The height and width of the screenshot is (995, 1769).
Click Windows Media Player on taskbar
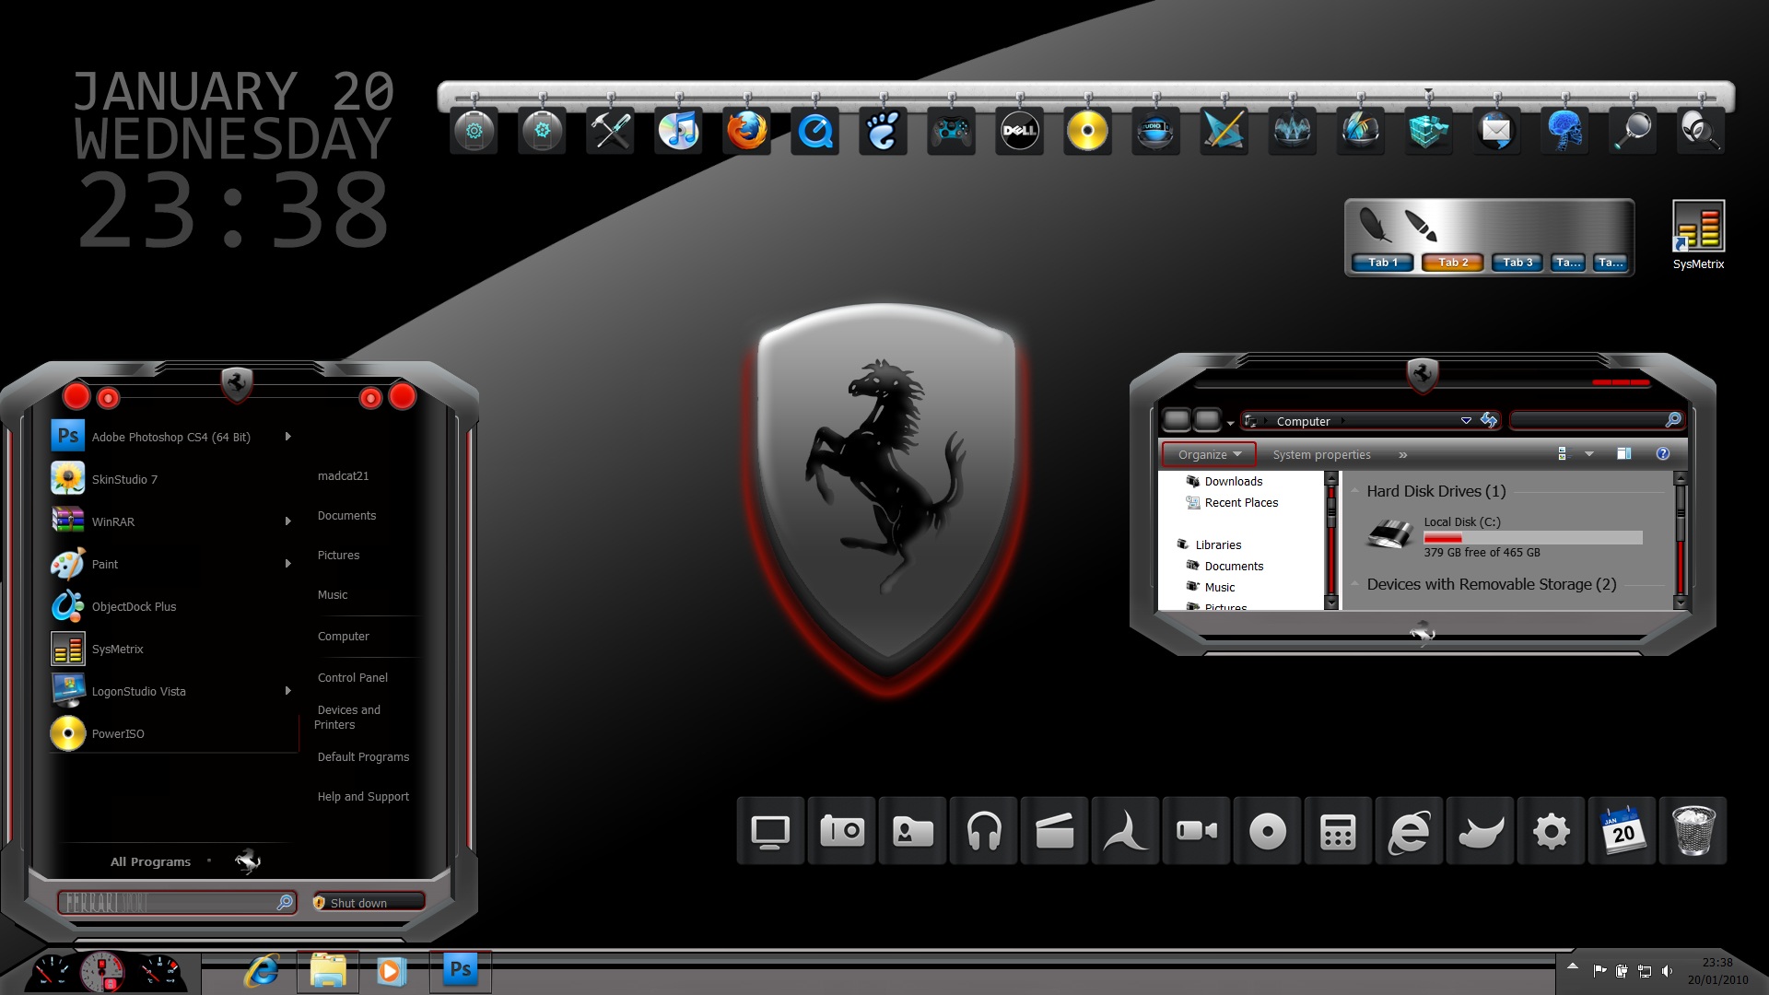pyautogui.click(x=392, y=971)
